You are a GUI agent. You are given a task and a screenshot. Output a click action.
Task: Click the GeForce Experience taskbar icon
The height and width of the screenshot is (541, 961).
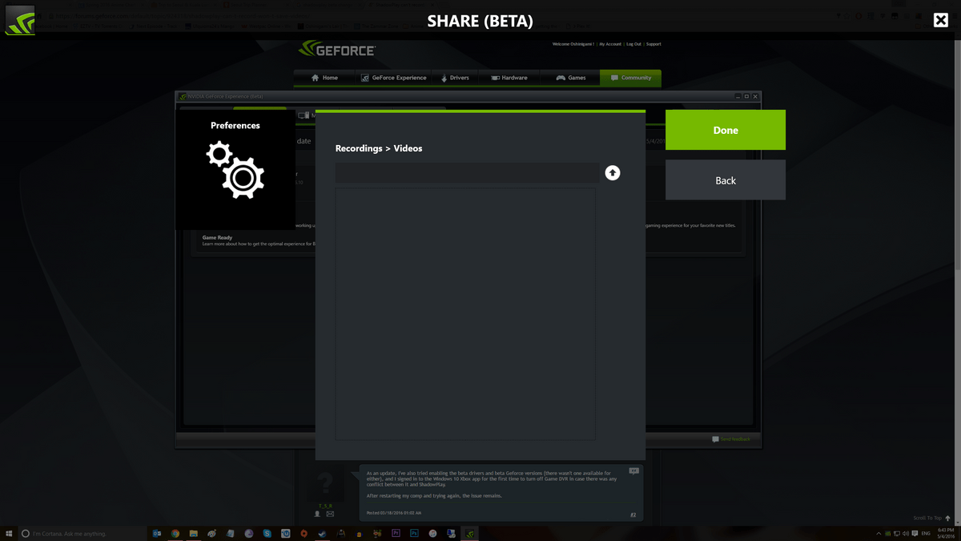(470, 533)
